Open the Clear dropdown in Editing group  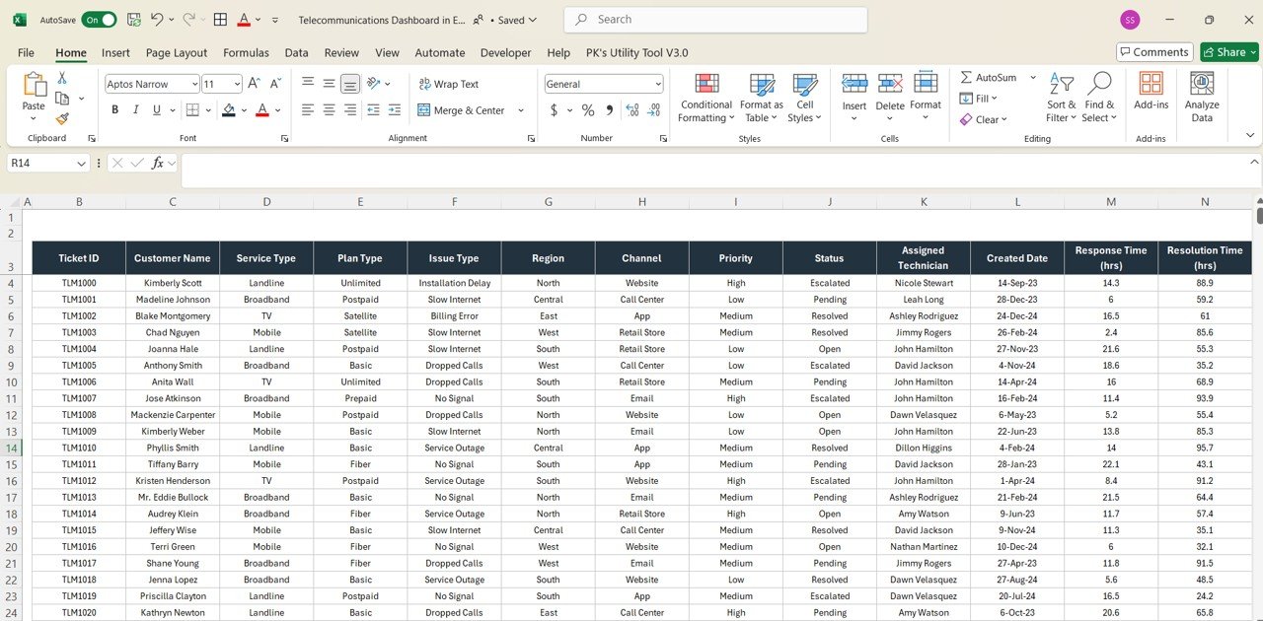(x=983, y=119)
